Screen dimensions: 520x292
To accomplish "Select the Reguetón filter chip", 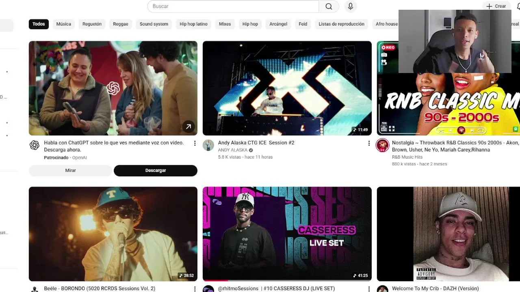I will pyautogui.click(x=92, y=24).
